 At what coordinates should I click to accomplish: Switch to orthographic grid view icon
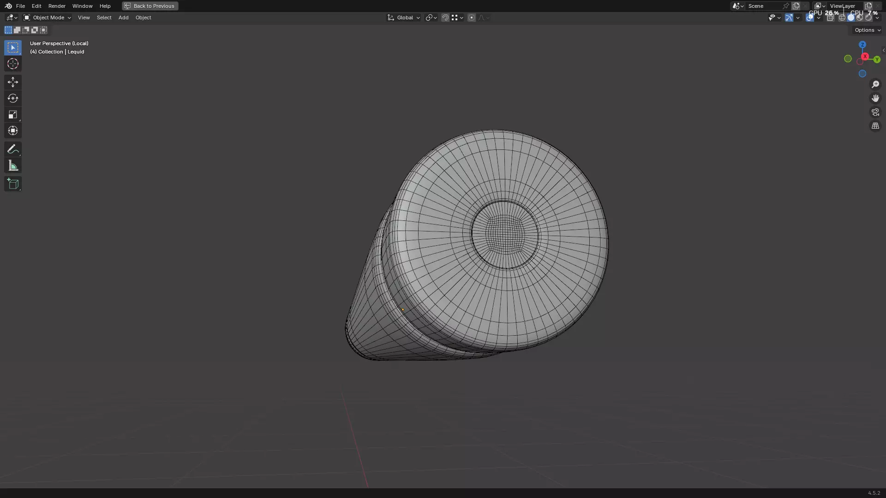click(875, 126)
